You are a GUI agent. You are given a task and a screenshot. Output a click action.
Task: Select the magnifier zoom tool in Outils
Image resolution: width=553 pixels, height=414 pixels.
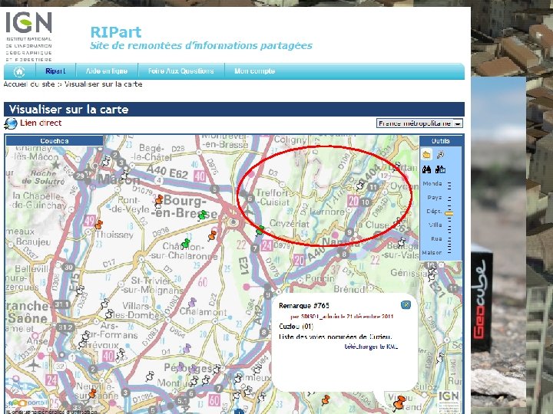click(440, 155)
